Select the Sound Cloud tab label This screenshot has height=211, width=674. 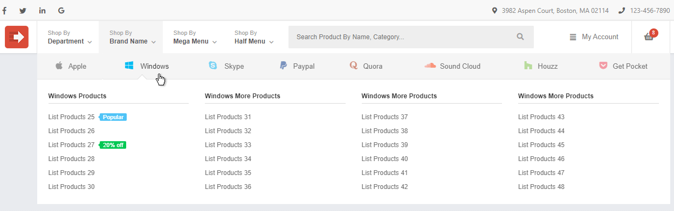click(x=460, y=67)
